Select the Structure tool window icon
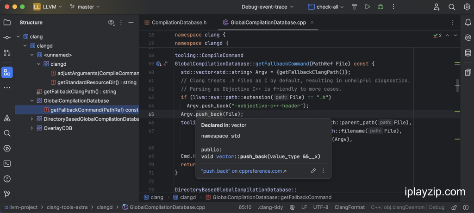 coord(7,72)
